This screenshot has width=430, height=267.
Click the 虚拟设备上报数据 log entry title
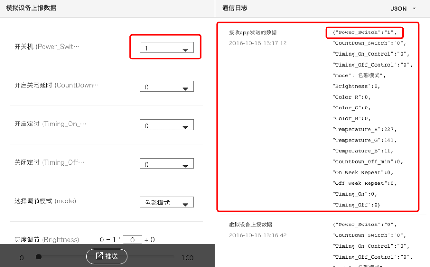(250, 225)
